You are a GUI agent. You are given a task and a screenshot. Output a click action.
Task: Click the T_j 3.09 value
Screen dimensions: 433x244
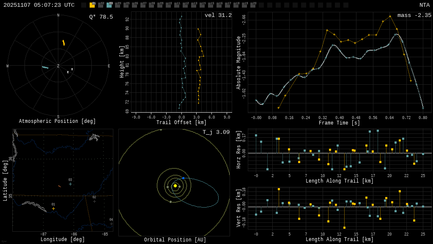point(216,132)
